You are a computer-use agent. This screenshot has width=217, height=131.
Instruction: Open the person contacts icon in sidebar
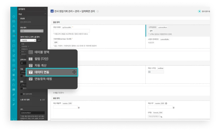coord(14,26)
